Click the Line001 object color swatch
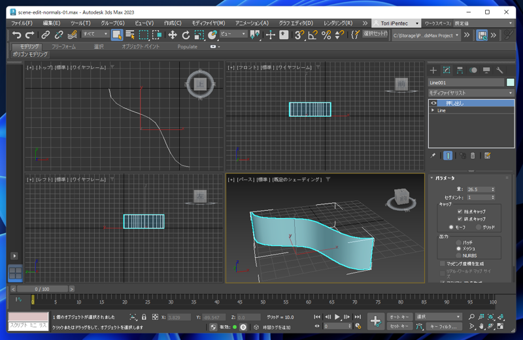 pos(510,83)
